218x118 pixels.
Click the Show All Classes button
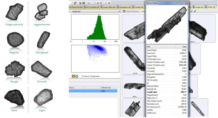click(132, 11)
